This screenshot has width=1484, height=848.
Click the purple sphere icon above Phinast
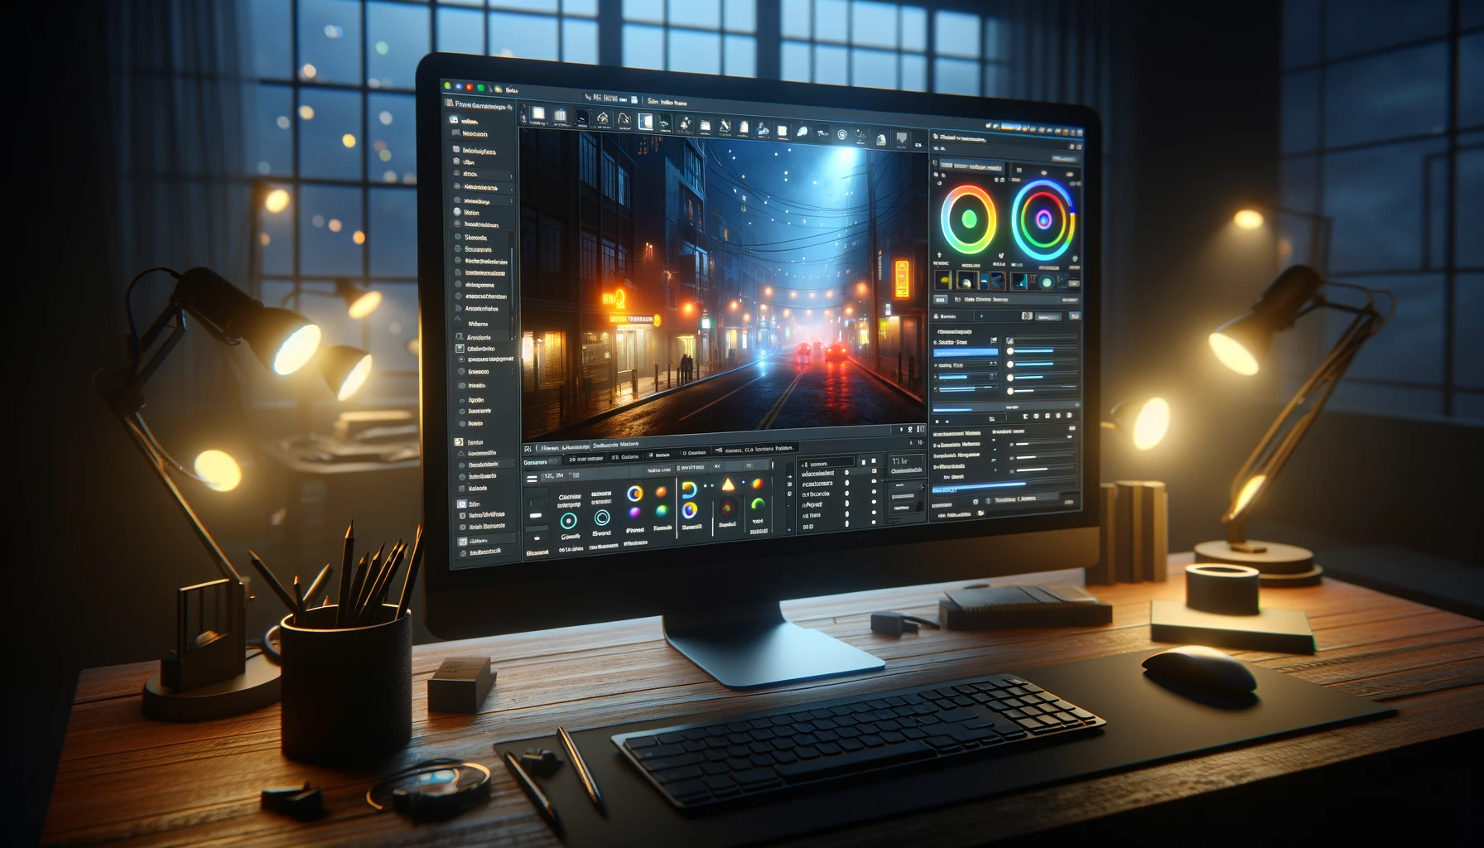(x=635, y=513)
